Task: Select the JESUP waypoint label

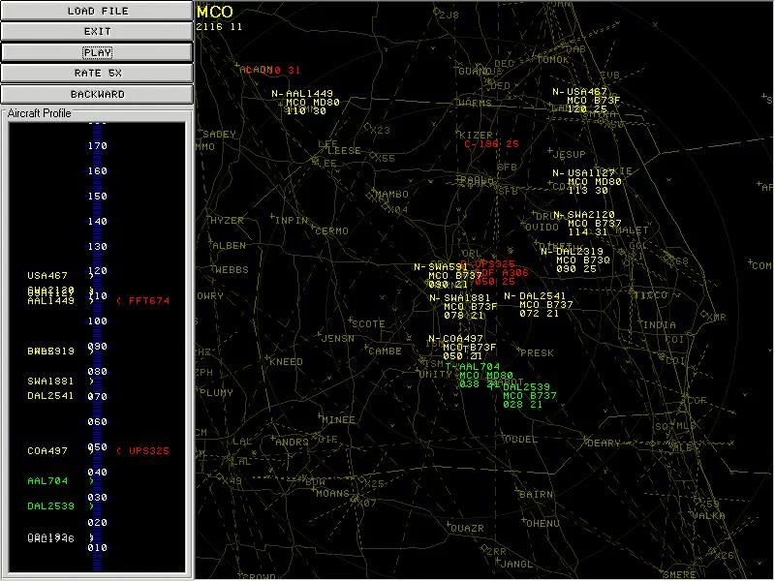Action: coord(569,154)
